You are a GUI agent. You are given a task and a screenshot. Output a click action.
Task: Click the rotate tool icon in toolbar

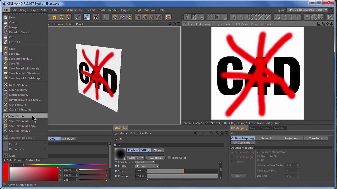pos(61,17)
